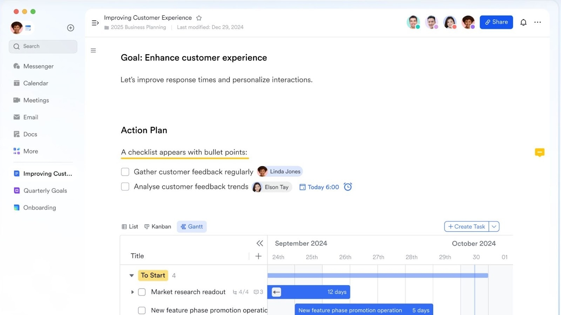Viewport: 561px width, 315px height.
Task: Open the three-dot more options menu
Action: tap(538, 22)
